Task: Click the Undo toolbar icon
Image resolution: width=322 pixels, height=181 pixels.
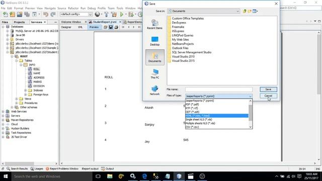Action: 46,15
